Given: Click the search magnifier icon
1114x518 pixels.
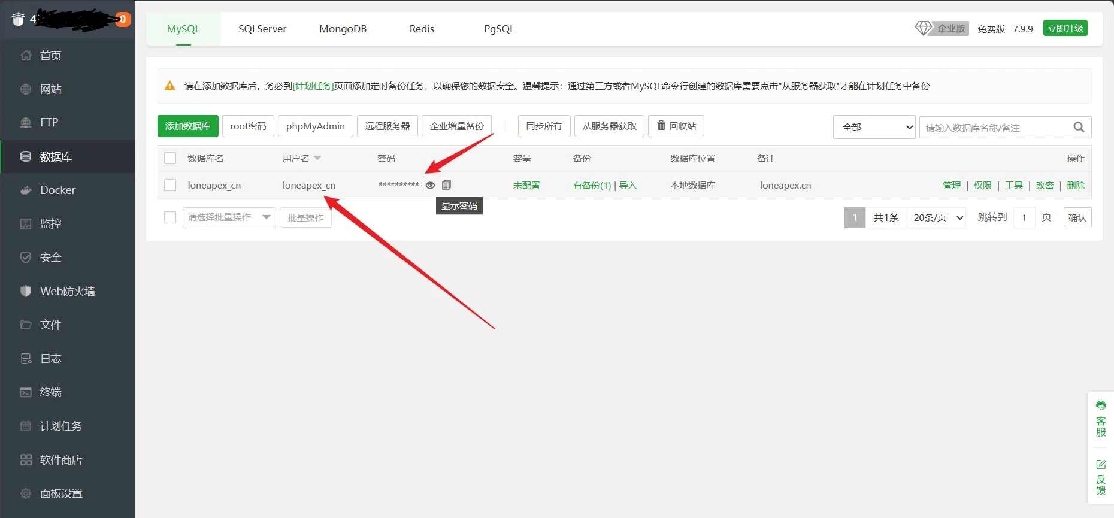Looking at the screenshot, I should coord(1079,127).
